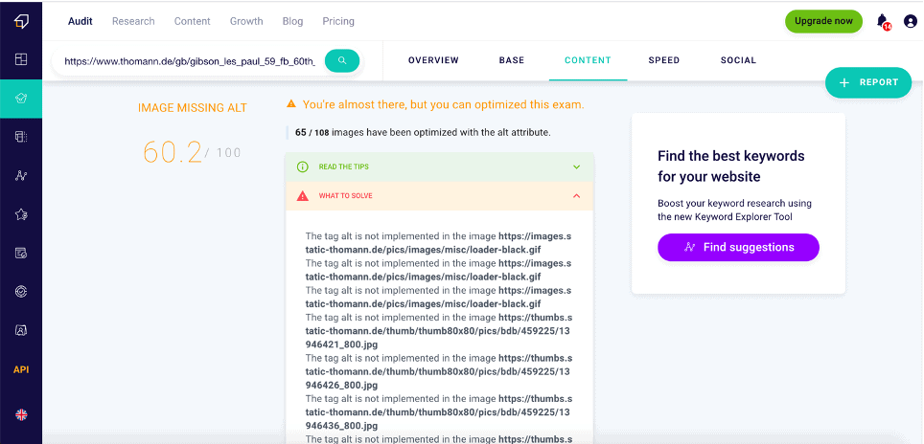Change language via UK flag icon
The image size is (924, 444).
21,414
